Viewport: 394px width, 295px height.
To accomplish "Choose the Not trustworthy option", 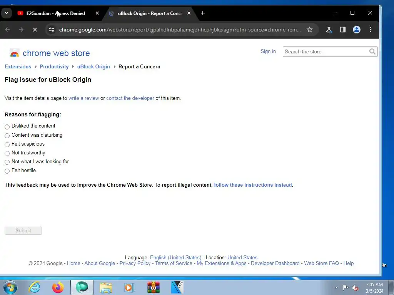I will [x=7, y=153].
